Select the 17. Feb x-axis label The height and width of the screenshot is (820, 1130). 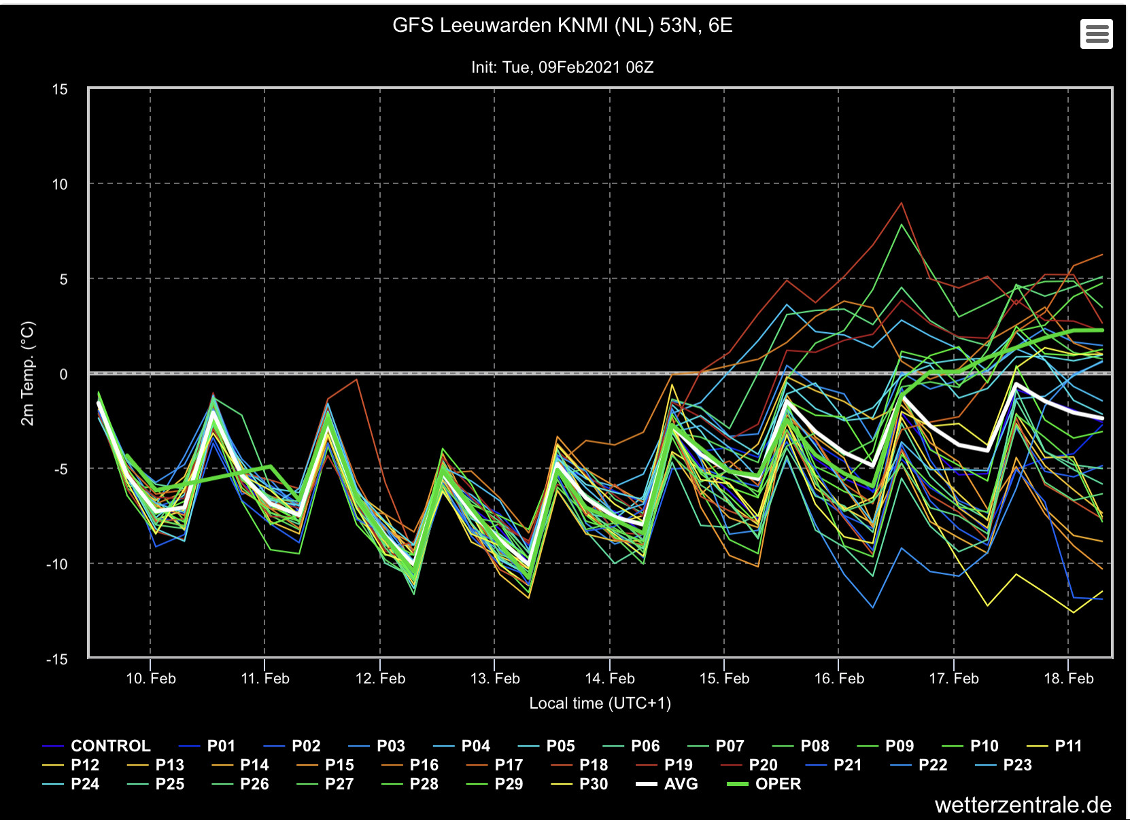point(954,678)
